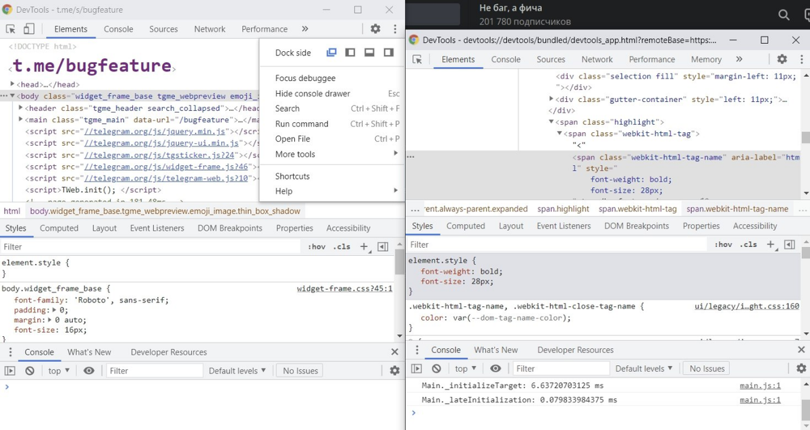This screenshot has width=810, height=430.
Task: Select undock into separate window option
Action: click(x=331, y=53)
